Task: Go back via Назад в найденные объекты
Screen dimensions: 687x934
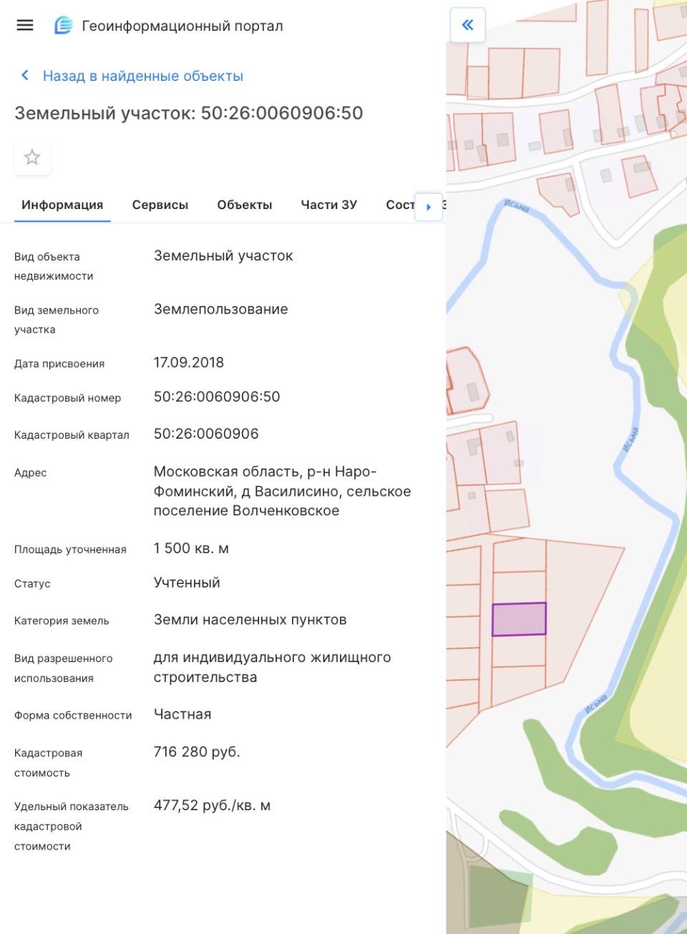Action: (x=142, y=76)
